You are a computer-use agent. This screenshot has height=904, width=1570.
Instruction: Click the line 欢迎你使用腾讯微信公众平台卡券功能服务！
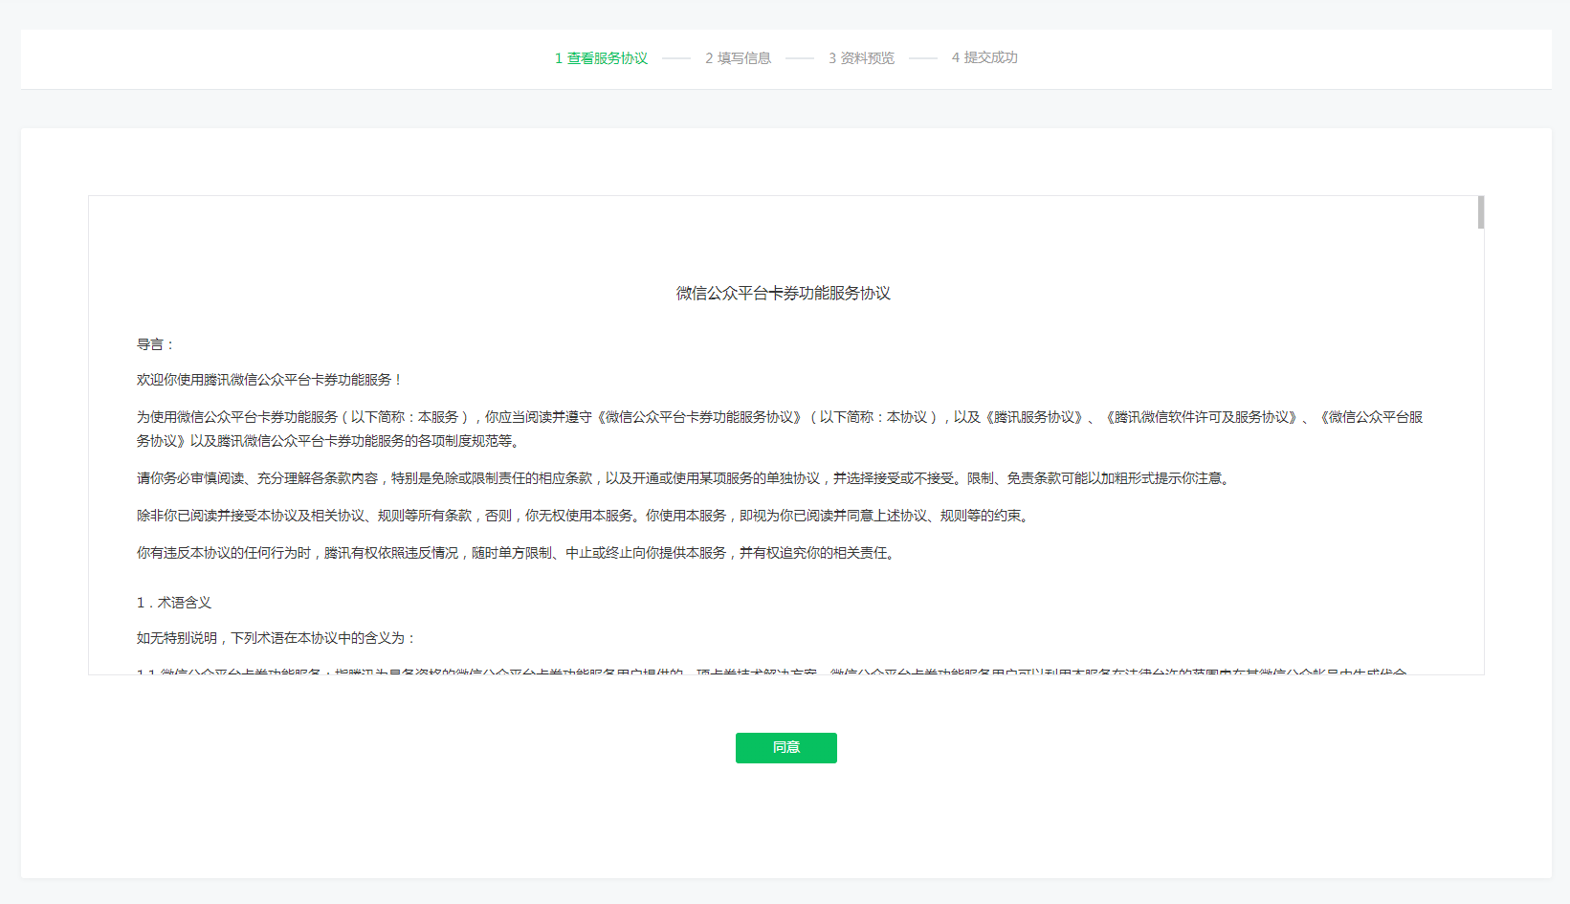coord(270,380)
